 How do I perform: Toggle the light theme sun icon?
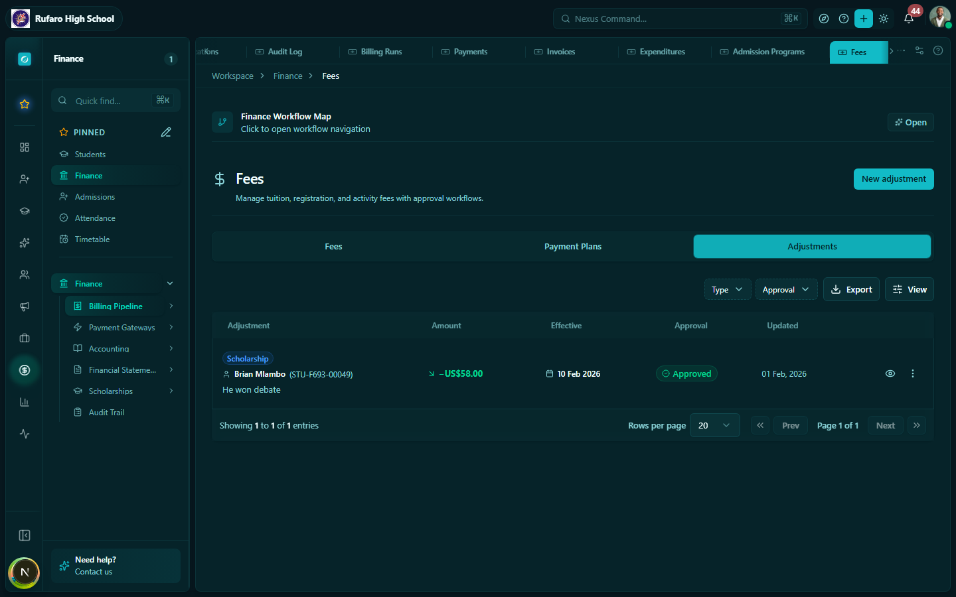[x=884, y=19]
